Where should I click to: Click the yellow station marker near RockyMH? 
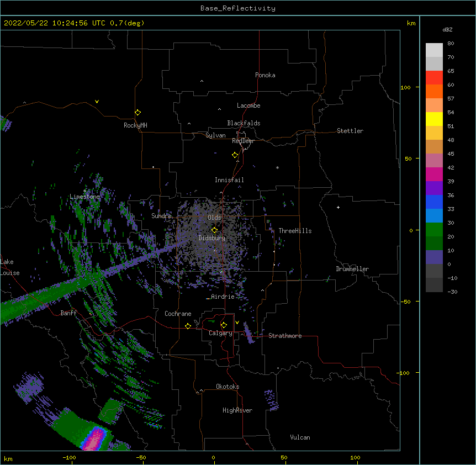137,112
